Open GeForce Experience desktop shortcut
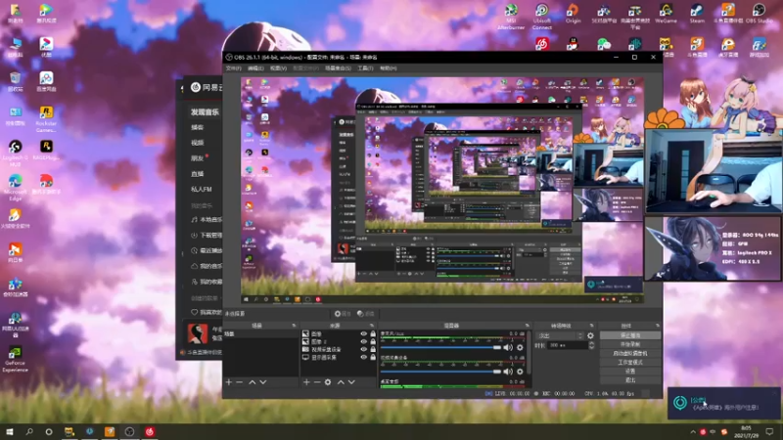This screenshot has height=440, width=783. [15, 359]
